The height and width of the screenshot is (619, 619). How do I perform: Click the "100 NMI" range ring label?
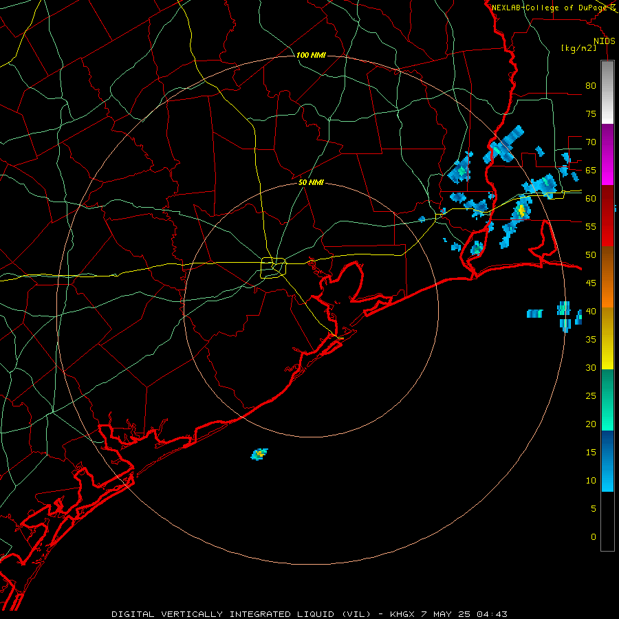[x=311, y=55]
